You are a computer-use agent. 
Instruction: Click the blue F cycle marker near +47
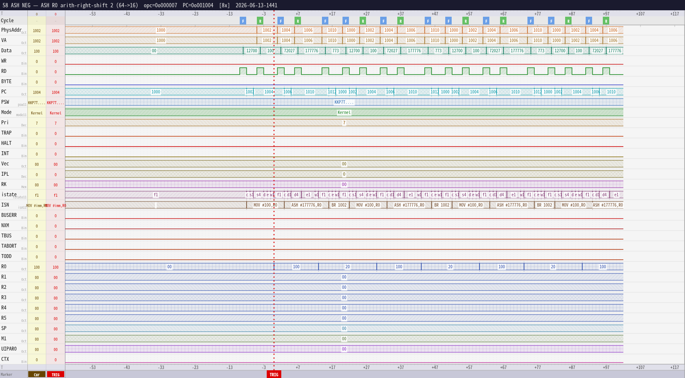click(x=428, y=21)
